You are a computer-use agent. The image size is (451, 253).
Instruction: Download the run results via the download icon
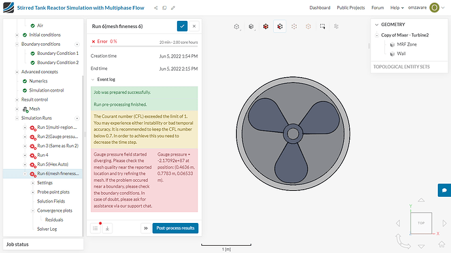tap(107, 228)
